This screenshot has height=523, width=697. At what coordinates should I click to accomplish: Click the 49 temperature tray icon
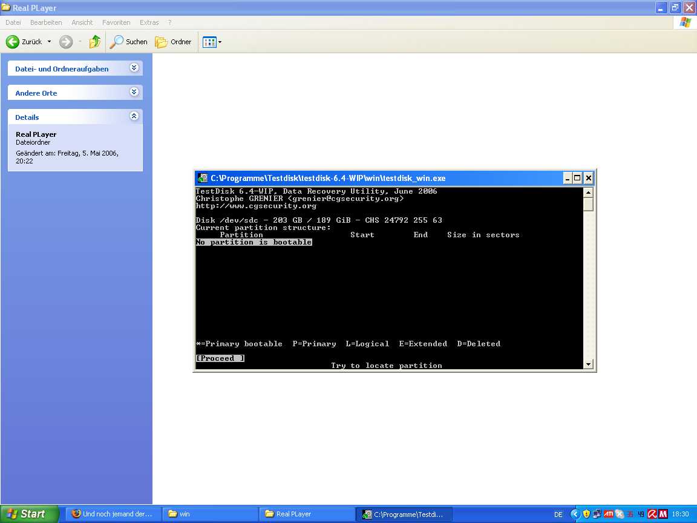click(x=641, y=515)
